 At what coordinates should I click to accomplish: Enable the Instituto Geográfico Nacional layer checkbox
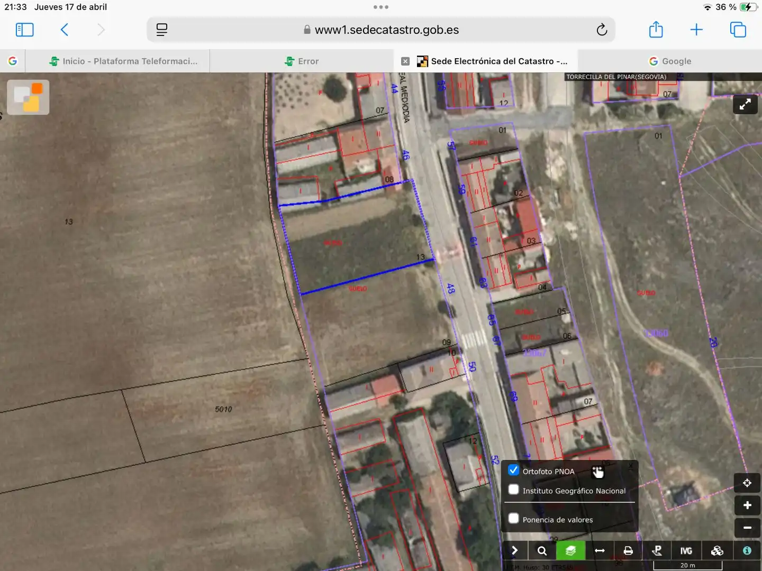click(513, 490)
